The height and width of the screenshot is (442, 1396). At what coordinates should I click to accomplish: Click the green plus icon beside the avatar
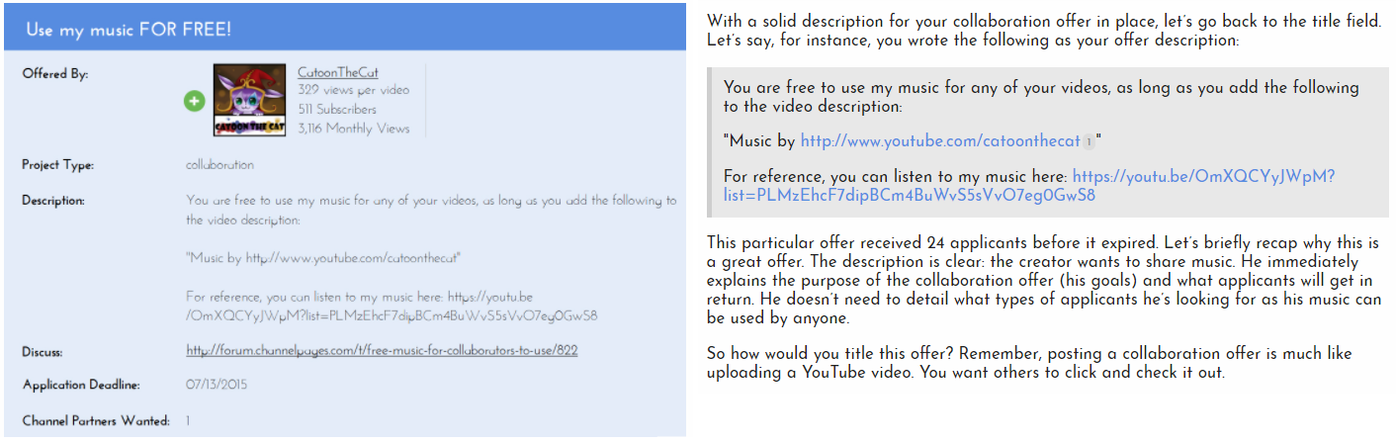[x=194, y=101]
